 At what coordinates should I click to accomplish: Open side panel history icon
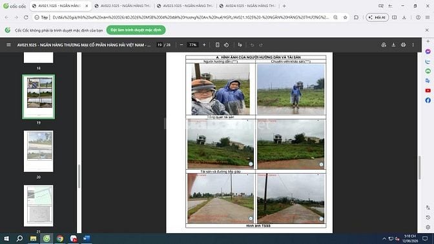(x=428, y=218)
